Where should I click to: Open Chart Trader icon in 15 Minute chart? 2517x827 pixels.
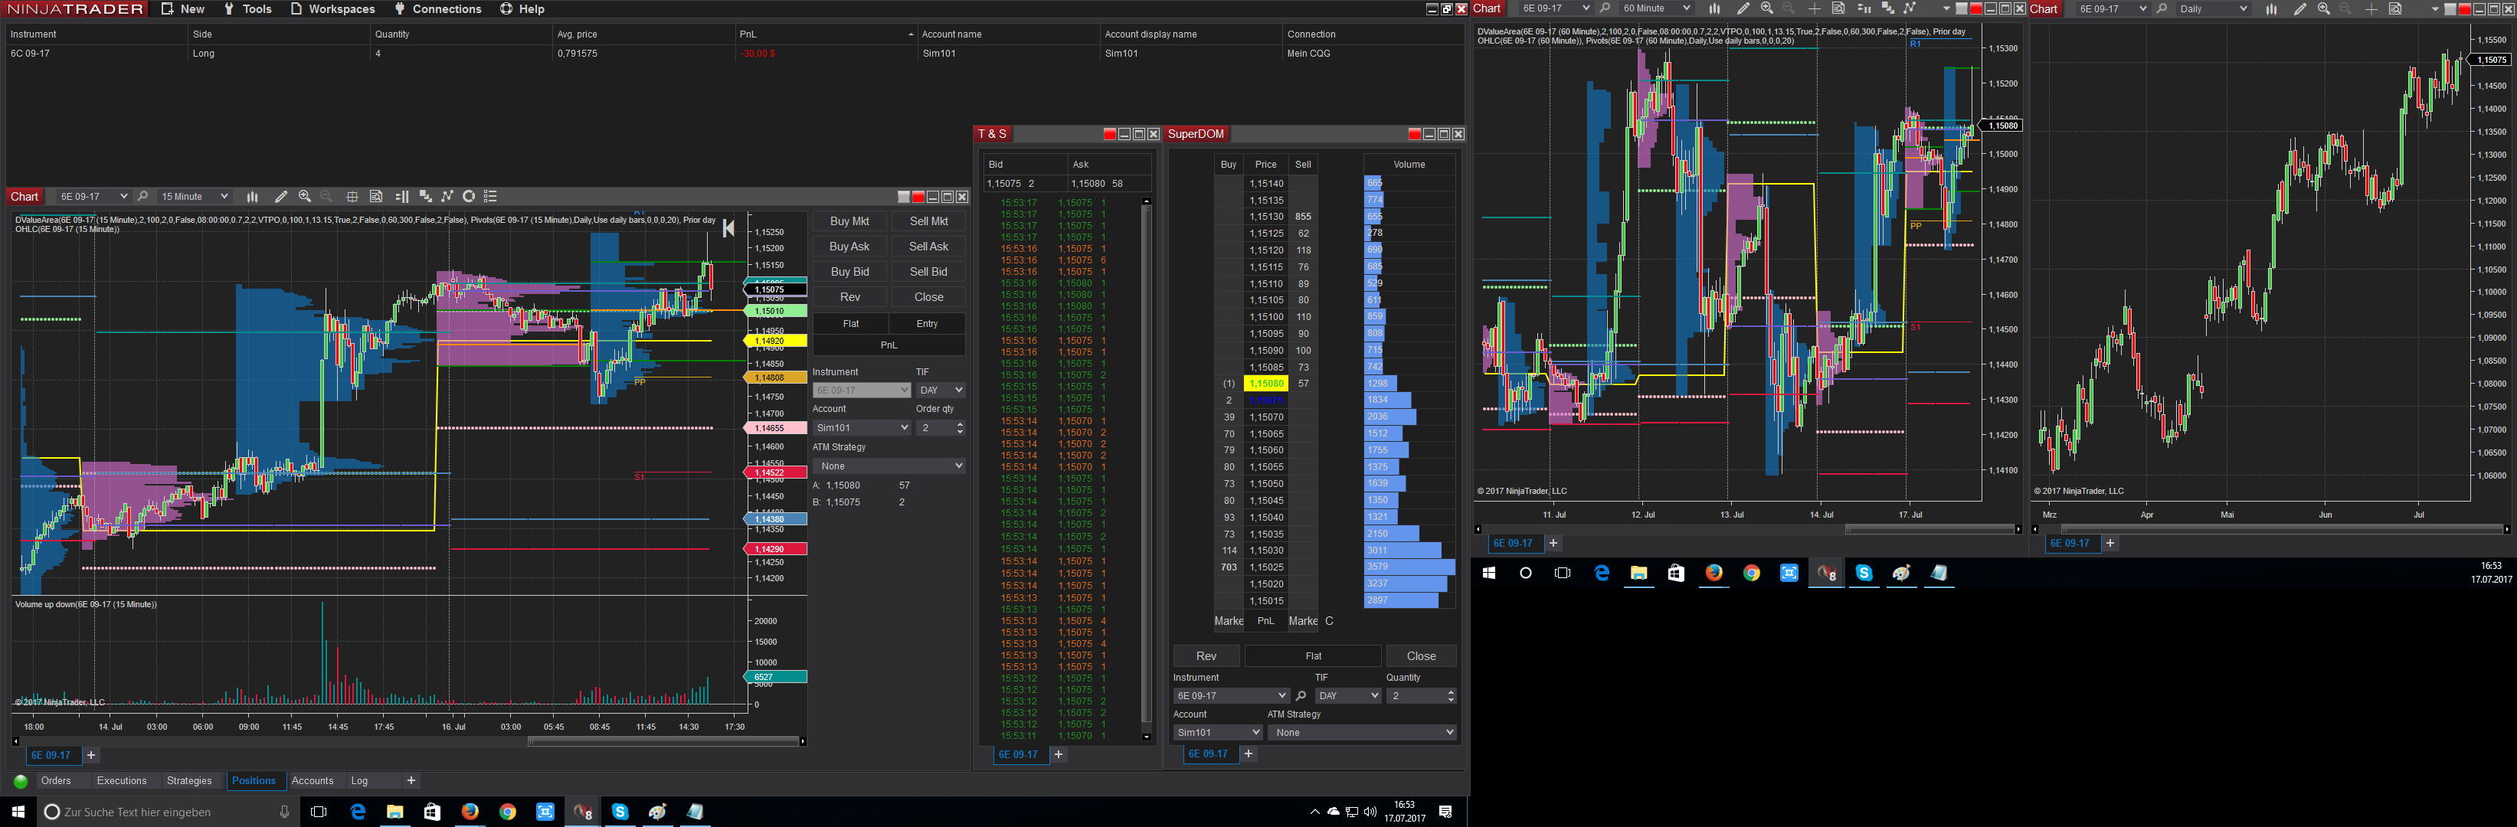pyautogui.click(x=401, y=198)
